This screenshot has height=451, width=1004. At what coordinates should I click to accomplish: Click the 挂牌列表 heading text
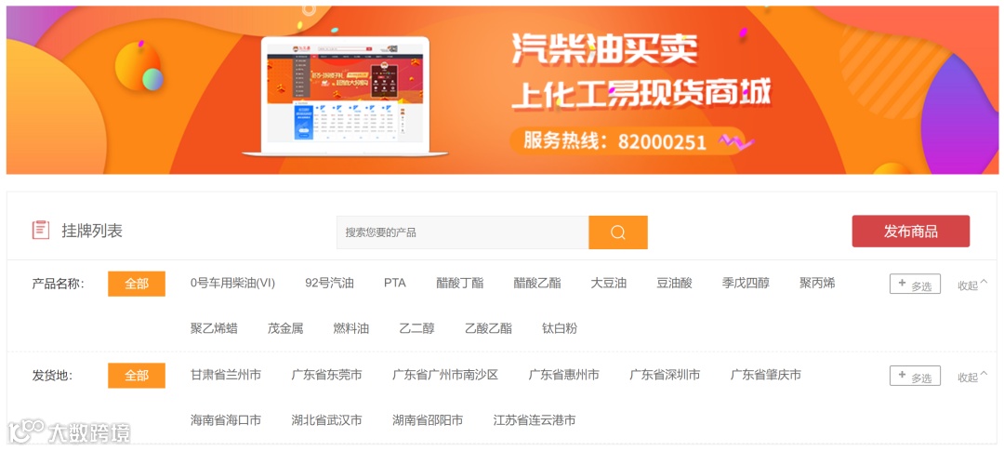click(x=91, y=231)
